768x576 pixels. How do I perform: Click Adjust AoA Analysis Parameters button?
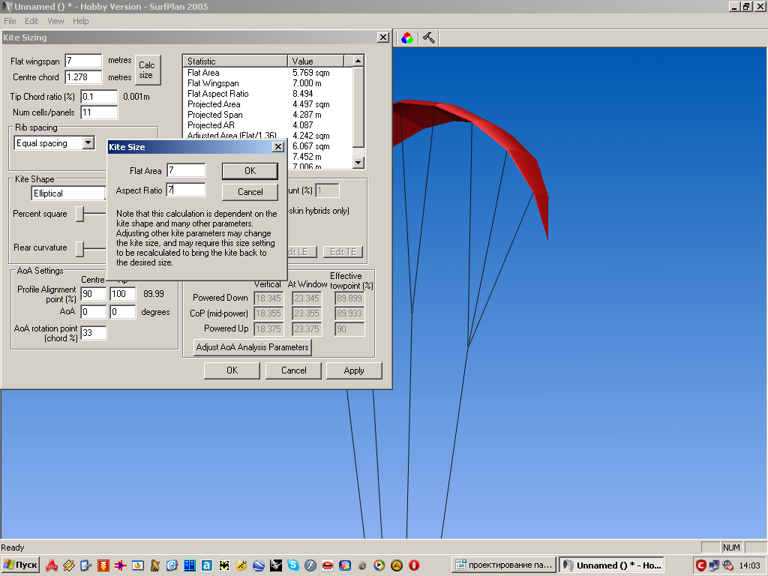click(x=252, y=347)
